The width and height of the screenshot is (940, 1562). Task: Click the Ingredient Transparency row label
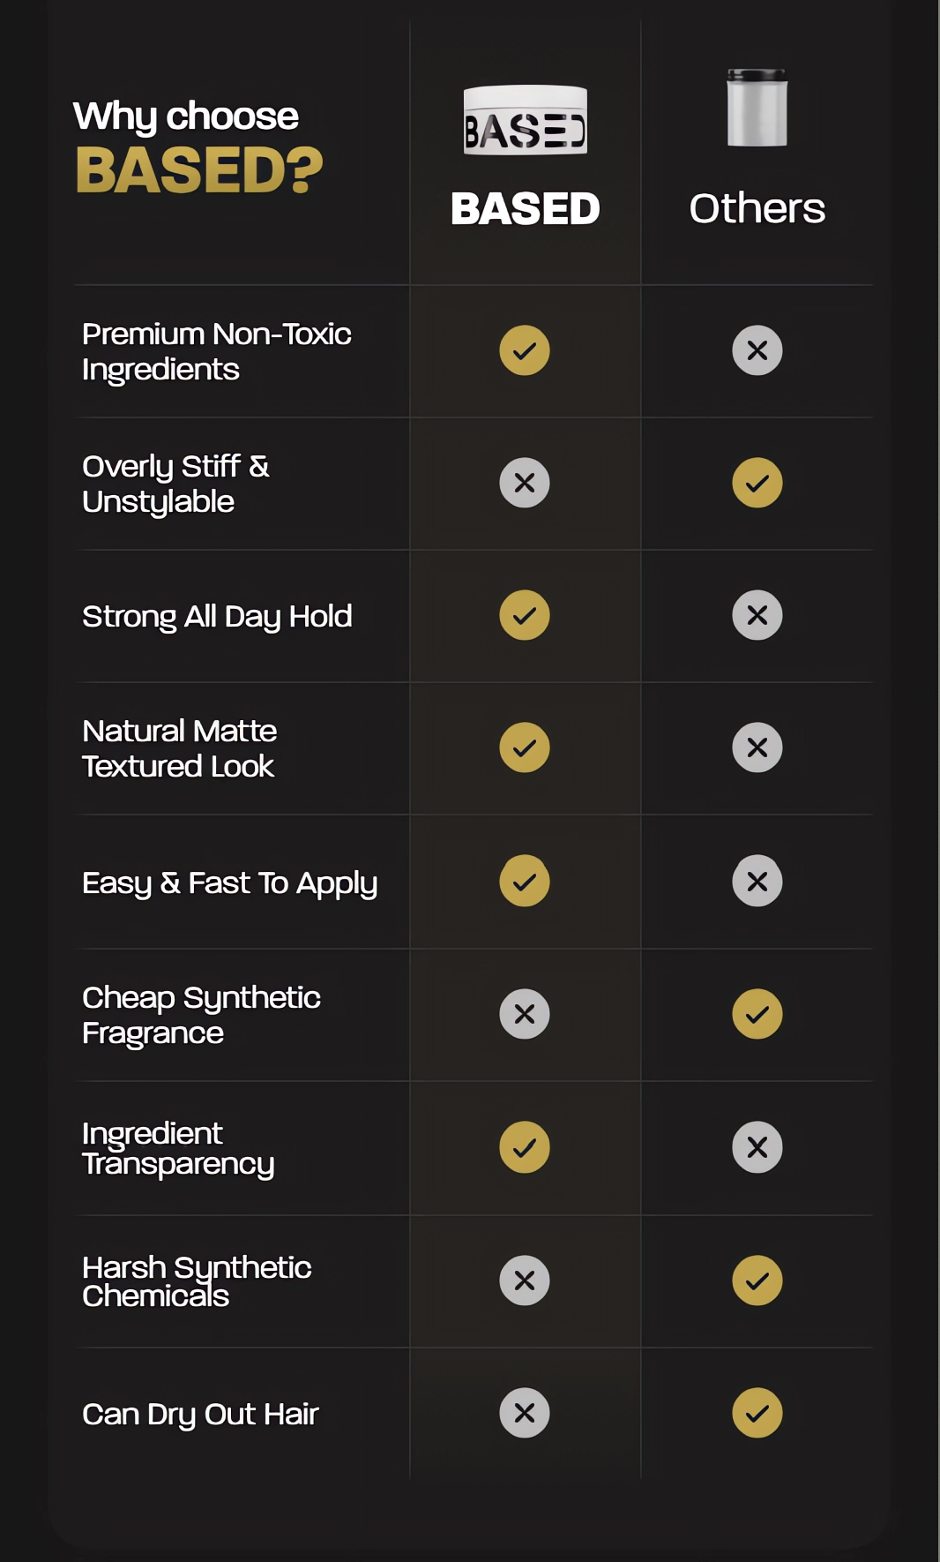click(x=178, y=1149)
